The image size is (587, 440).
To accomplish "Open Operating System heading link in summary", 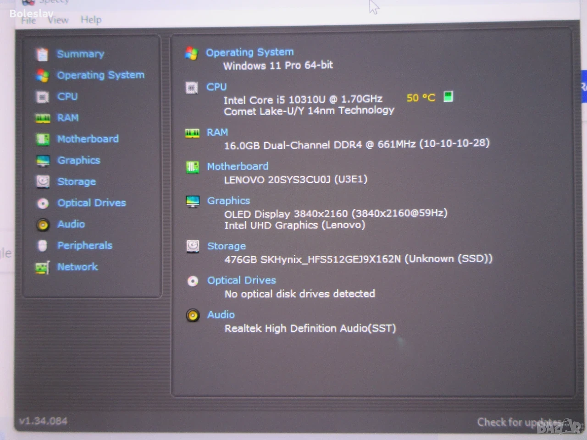I will click(x=250, y=52).
